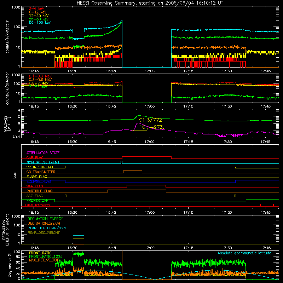Click the raised PARTICLE_FLAG segment
The image size is (283, 283).
coord(137,190)
